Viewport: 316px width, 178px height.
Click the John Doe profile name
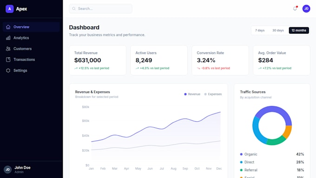point(22,167)
